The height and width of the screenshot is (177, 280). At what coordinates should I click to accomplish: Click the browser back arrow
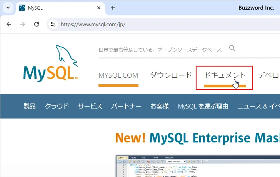(9, 24)
